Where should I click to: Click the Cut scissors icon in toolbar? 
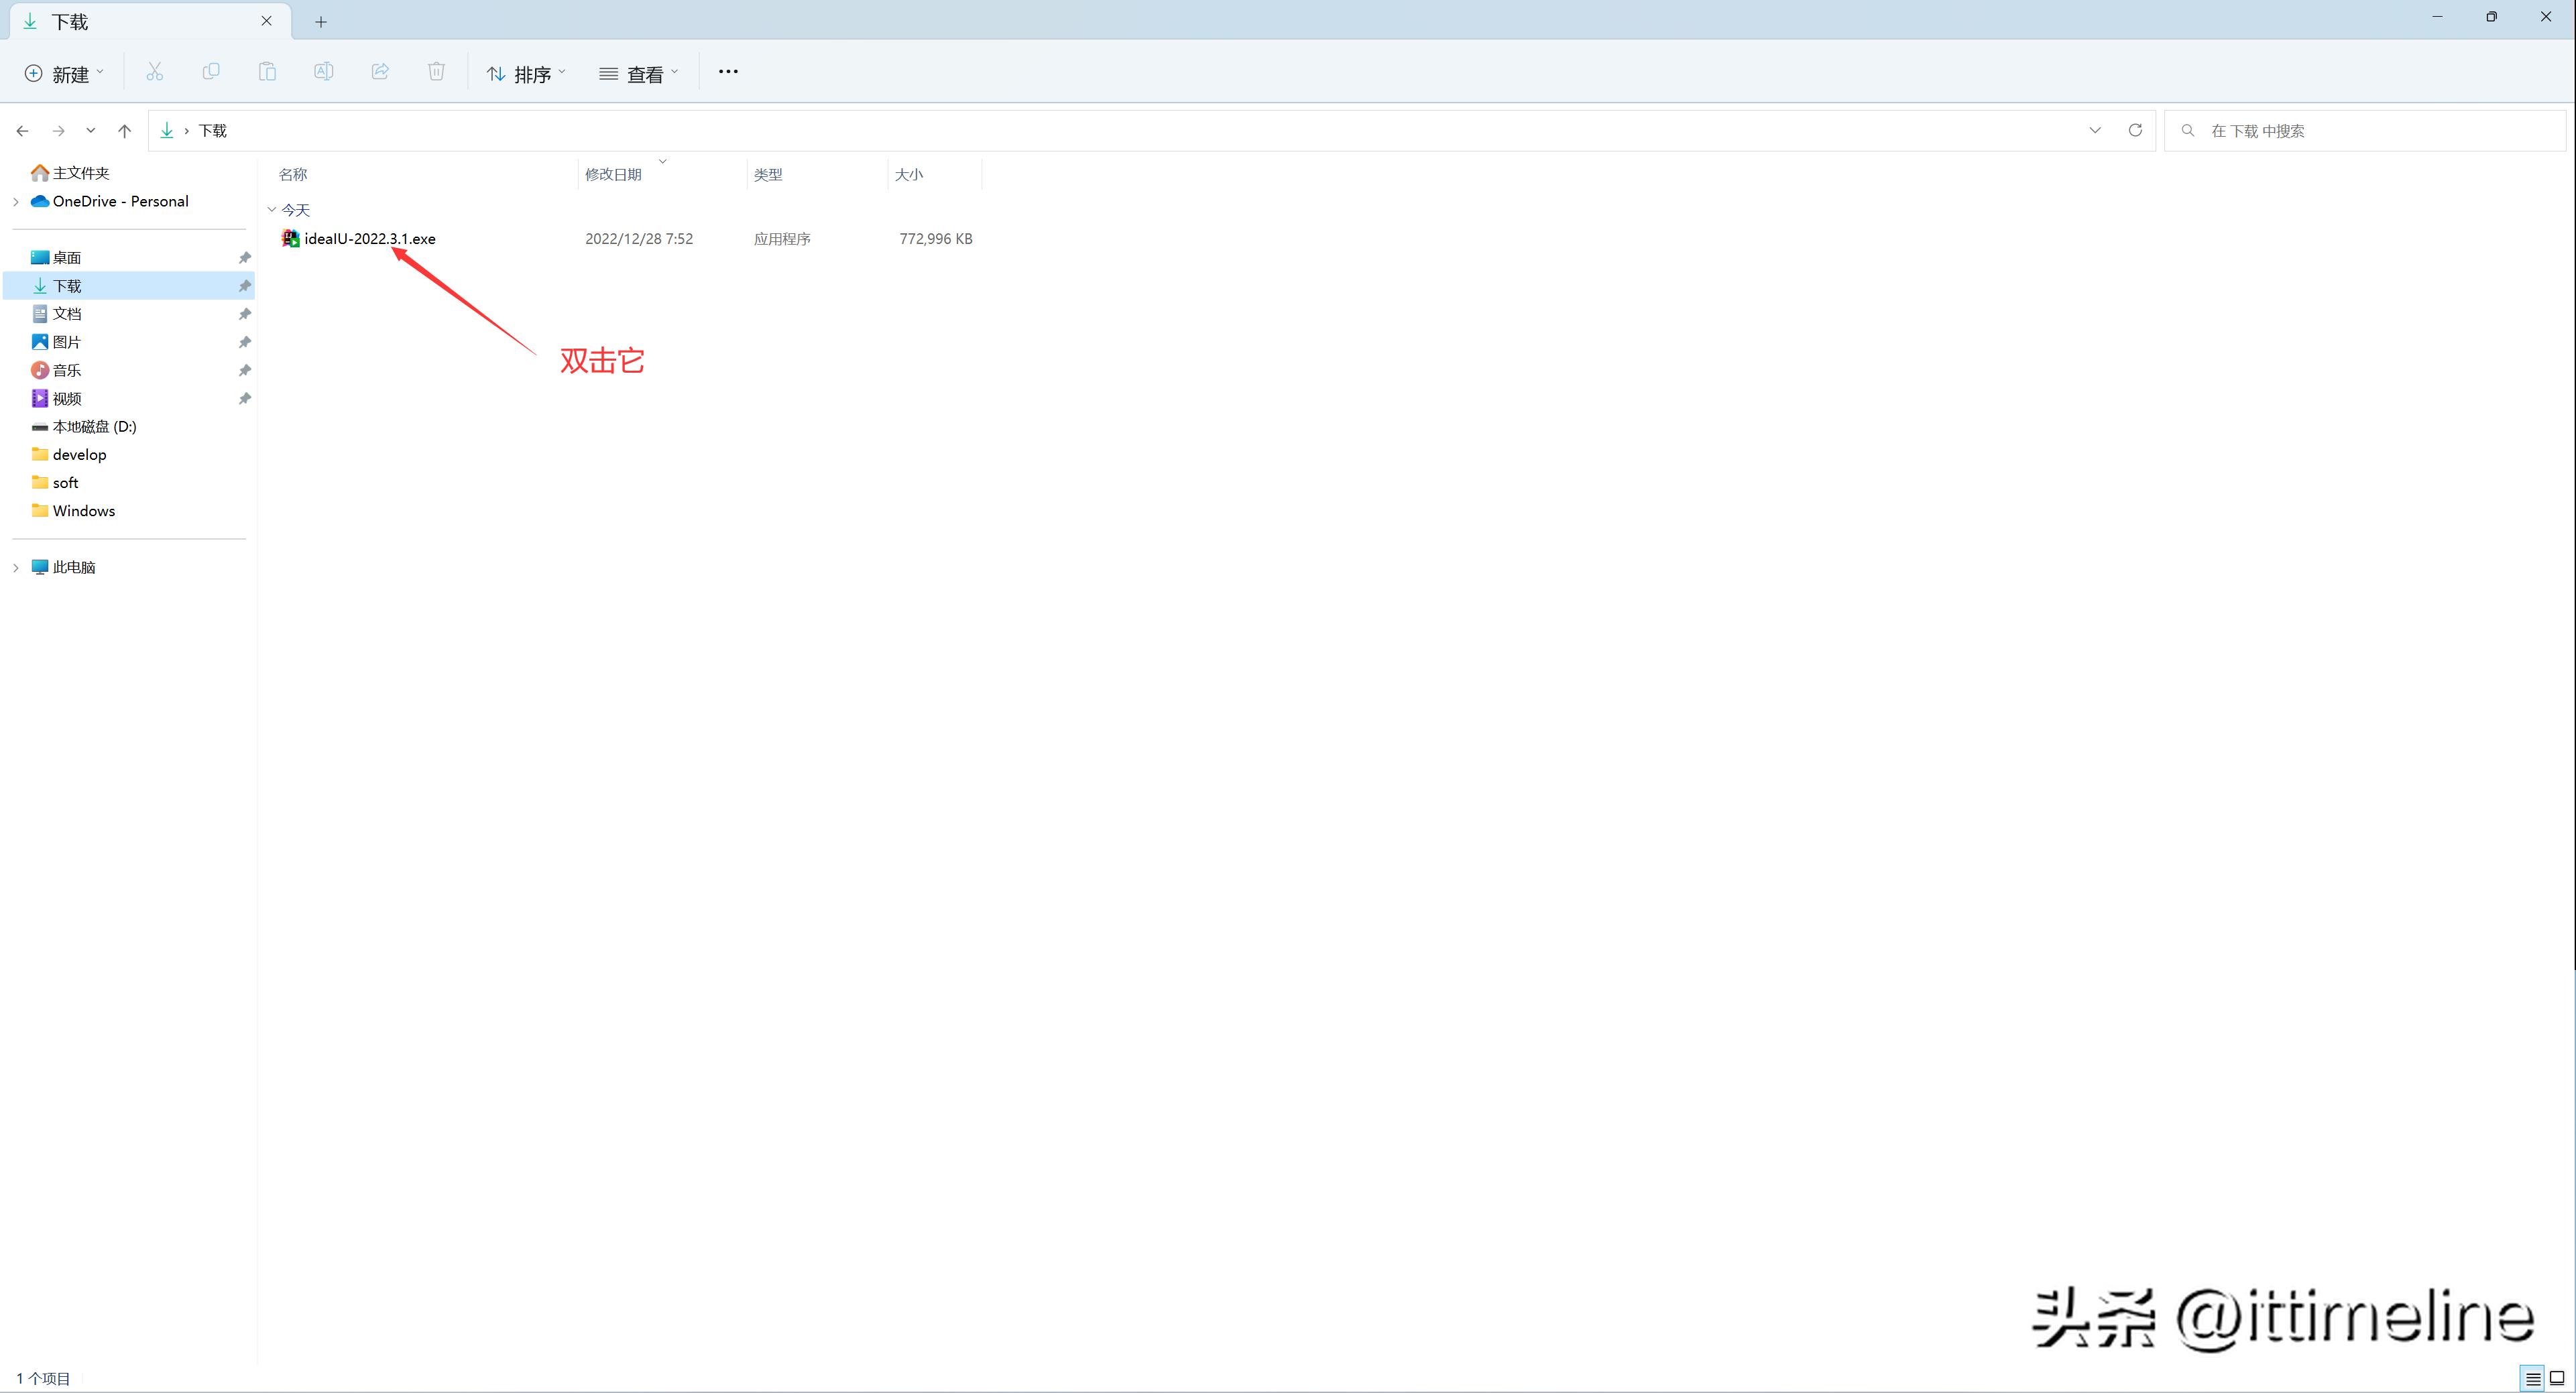click(x=154, y=72)
